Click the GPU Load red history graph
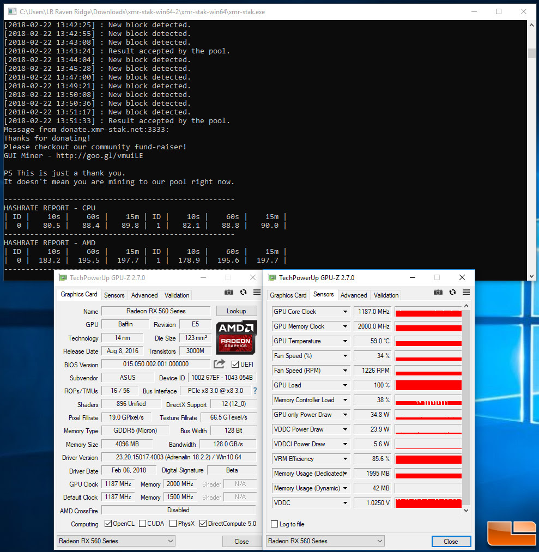The image size is (539, 552). point(428,385)
